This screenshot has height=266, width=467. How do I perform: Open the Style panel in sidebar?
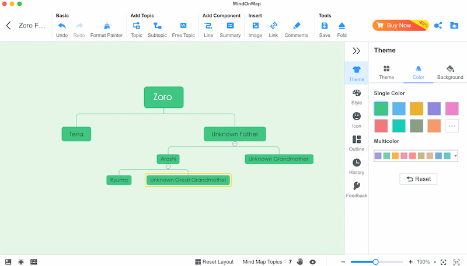357,97
